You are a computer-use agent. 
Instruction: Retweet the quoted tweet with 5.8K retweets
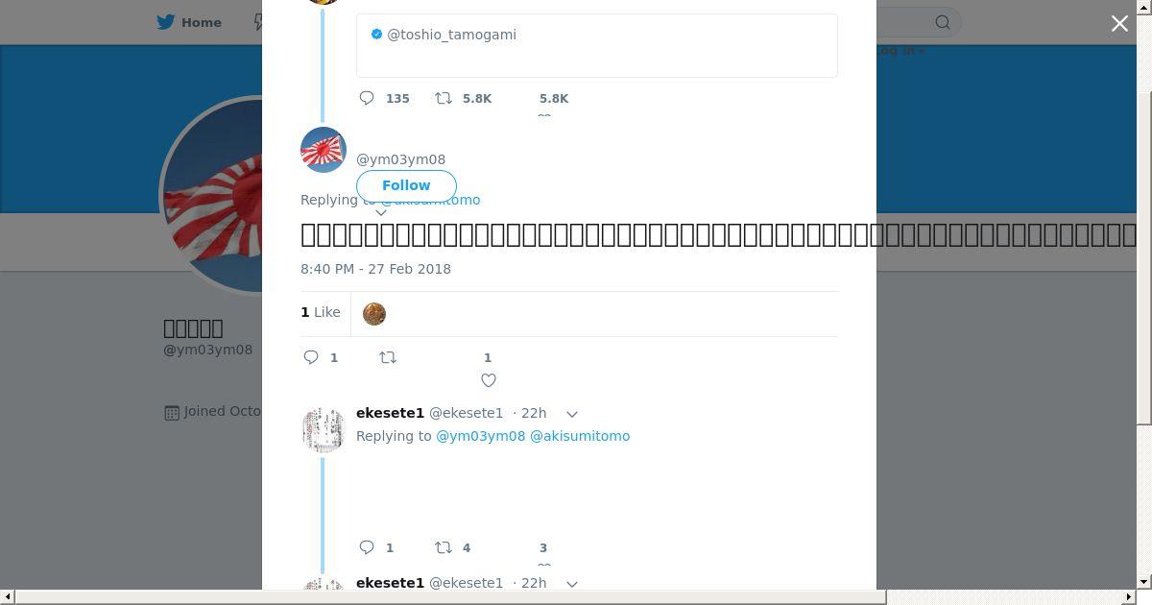coord(444,98)
